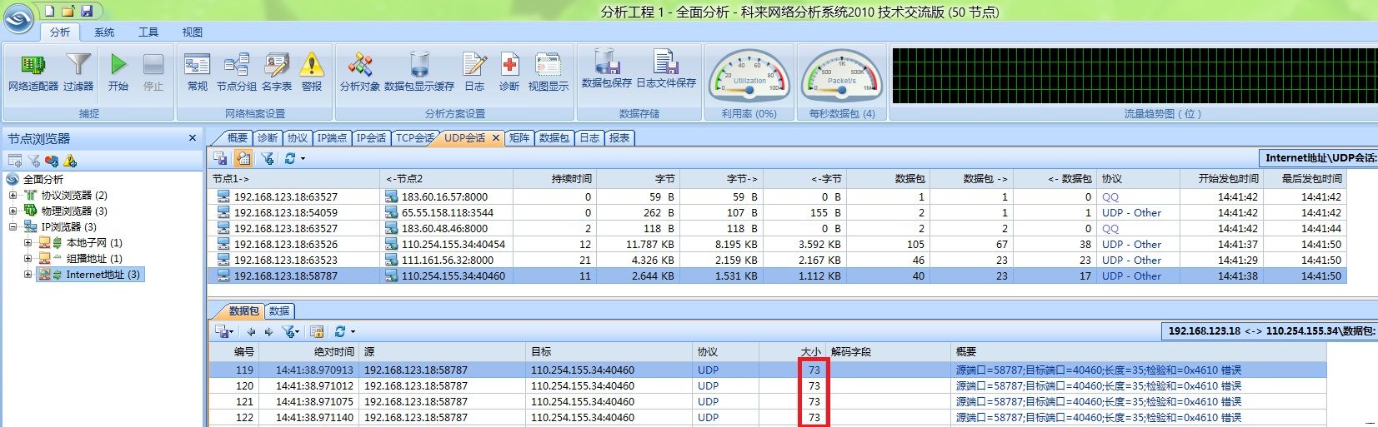The image size is (1378, 427).
Task: Click the 诊断 diagnosis toolbar icon
Action: (x=509, y=72)
